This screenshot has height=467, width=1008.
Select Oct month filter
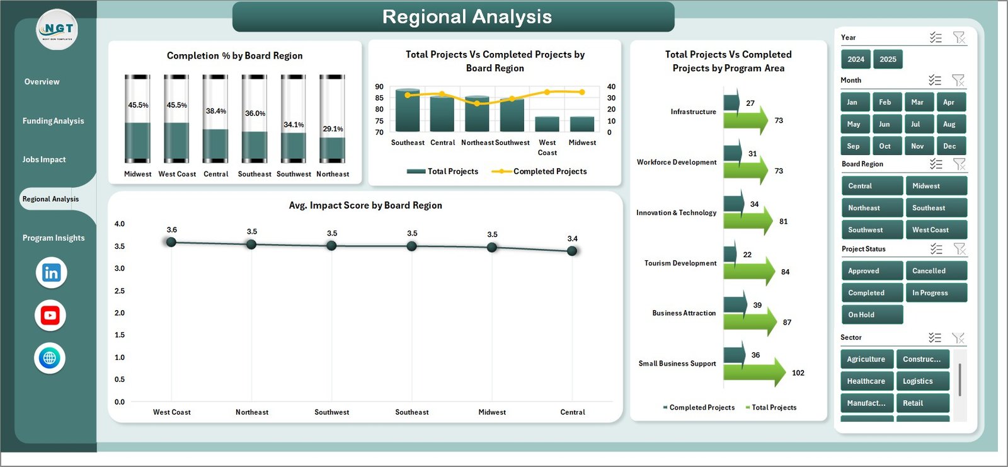click(x=888, y=146)
